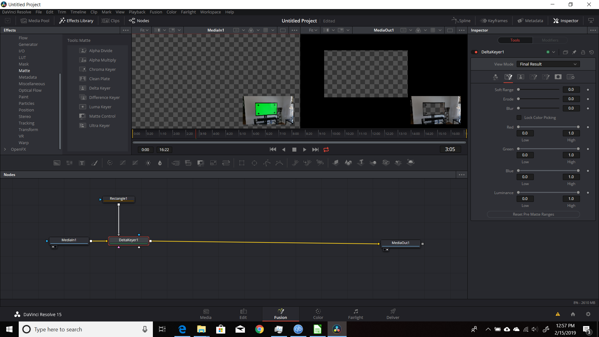Open the Playback menu
This screenshot has width=599, height=337.
(x=137, y=12)
